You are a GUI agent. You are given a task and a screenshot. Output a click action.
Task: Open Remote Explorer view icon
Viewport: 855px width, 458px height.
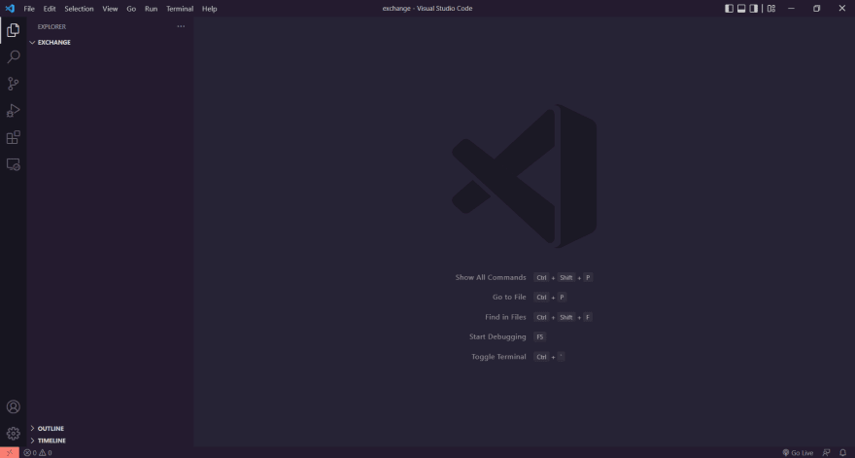click(x=13, y=164)
